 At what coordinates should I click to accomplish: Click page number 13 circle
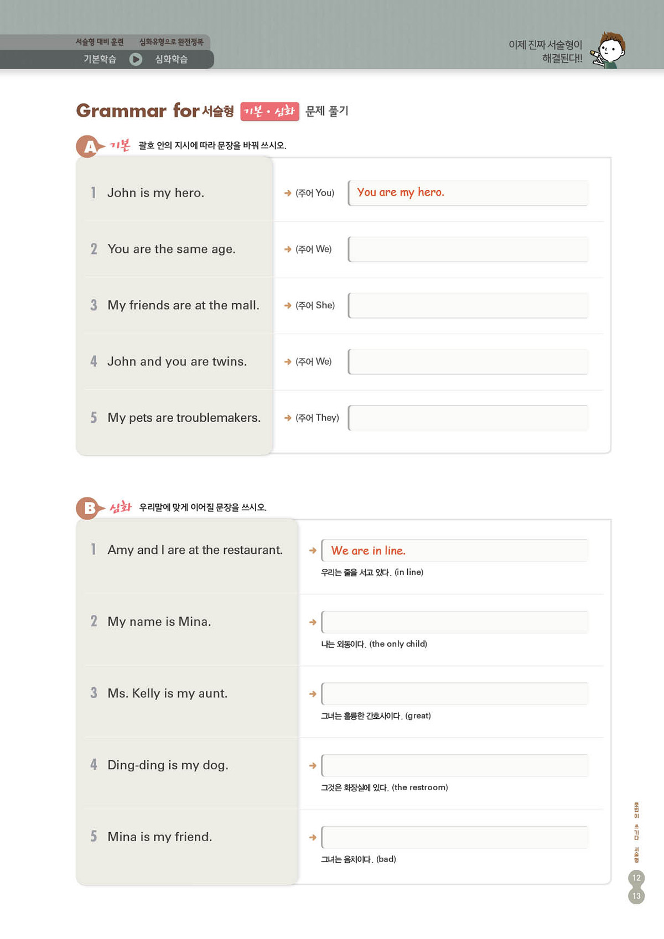tap(636, 896)
